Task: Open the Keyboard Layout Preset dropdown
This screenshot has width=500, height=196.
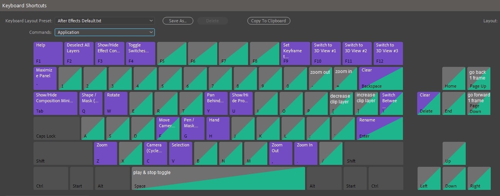Action: pos(104,21)
